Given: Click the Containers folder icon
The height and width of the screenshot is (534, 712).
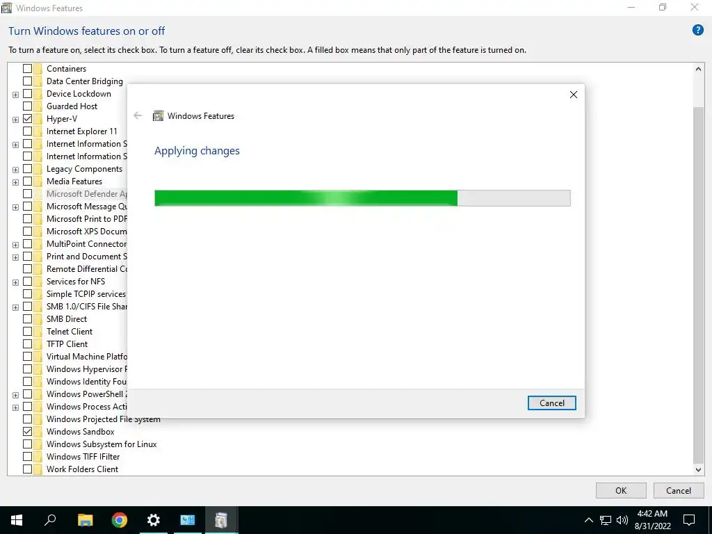Looking at the screenshot, I should (38, 69).
